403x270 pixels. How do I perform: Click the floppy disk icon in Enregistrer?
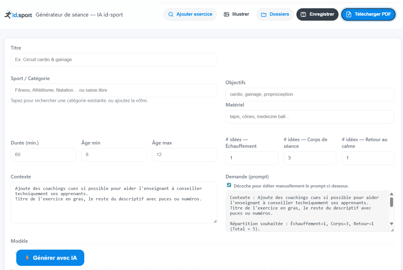[x=303, y=14]
